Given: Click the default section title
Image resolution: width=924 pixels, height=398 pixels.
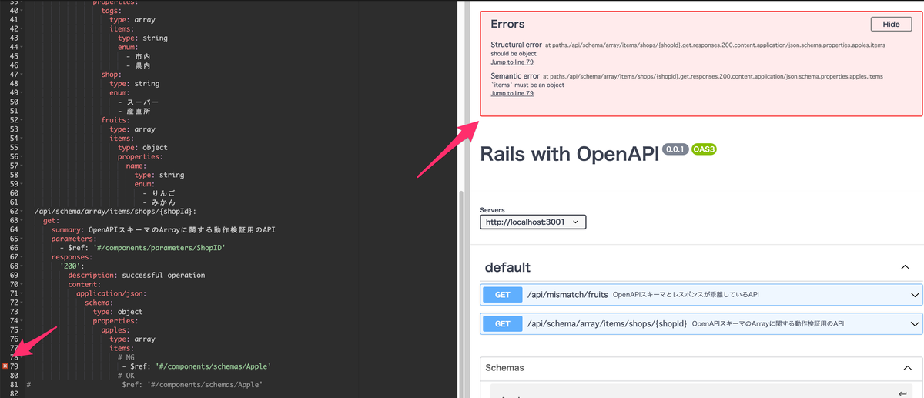Looking at the screenshot, I should pos(507,267).
